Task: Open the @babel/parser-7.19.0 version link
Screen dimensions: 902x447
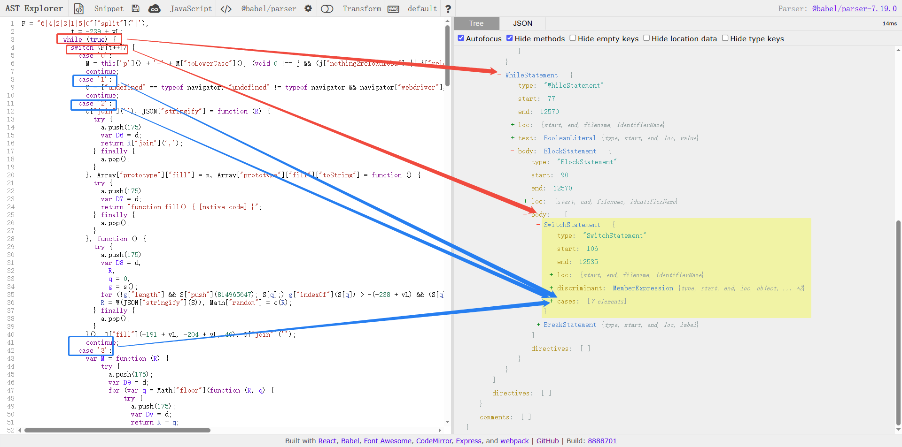Action: click(x=855, y=8)
